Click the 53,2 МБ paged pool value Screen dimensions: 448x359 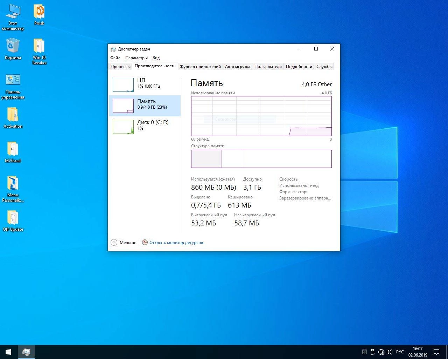[x=203, y=223]
